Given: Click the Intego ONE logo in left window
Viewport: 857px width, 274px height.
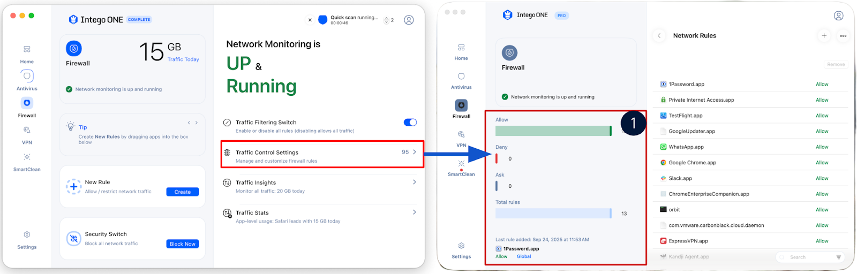Looking at the screenshot, I should (x=96, y=20).
